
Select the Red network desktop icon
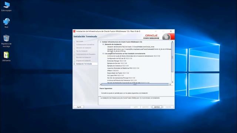(x=6, y=23)
